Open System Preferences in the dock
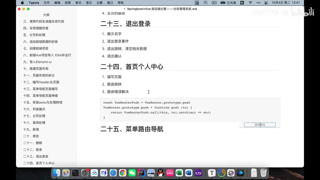The height and width of the screenshot is (180, 320). (85, 173)
